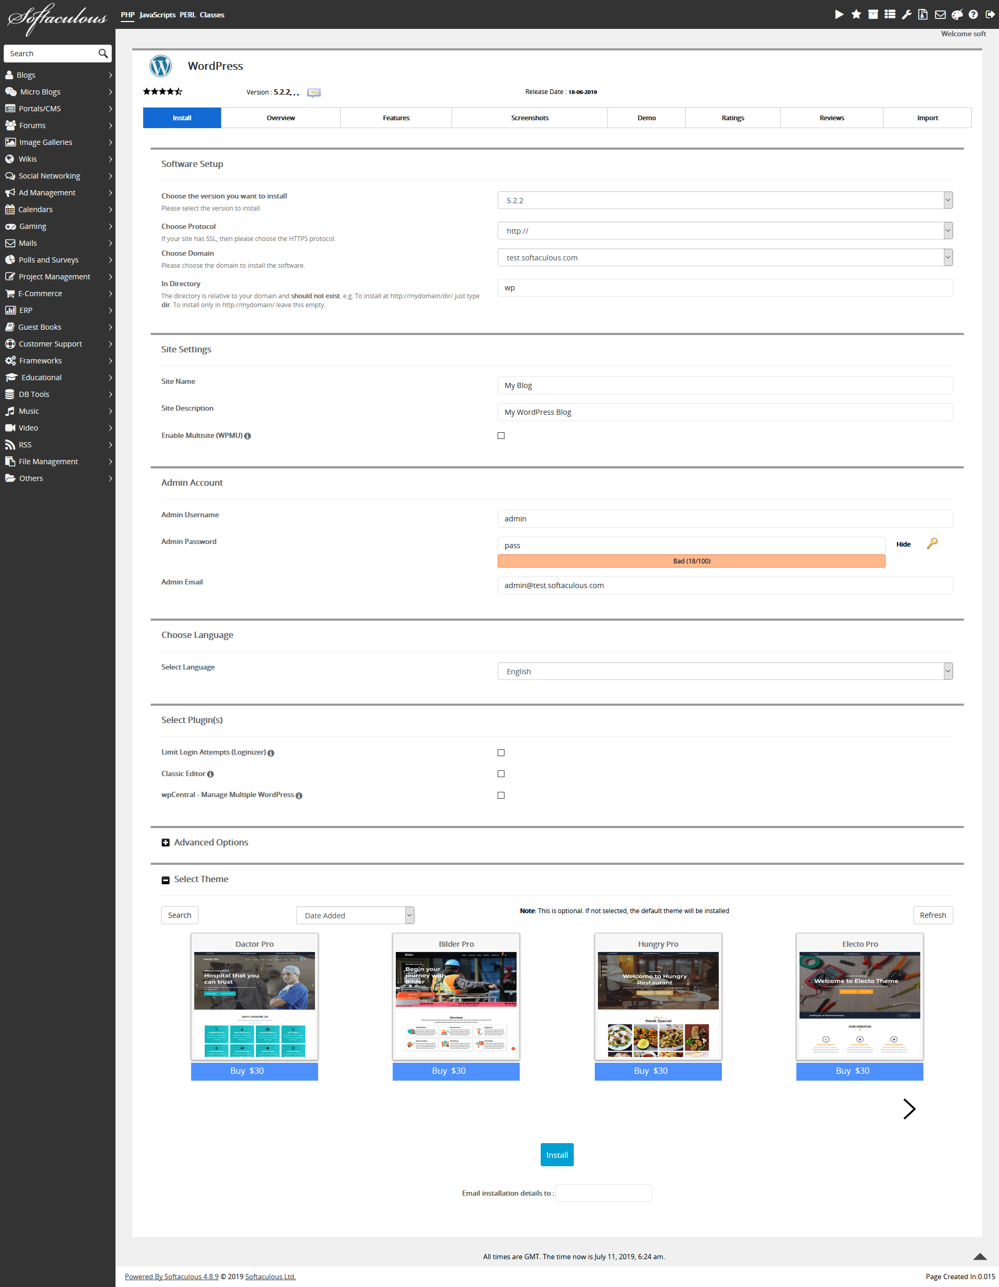
Task: Open the paint palette themes icon
Action: point(956,15)
